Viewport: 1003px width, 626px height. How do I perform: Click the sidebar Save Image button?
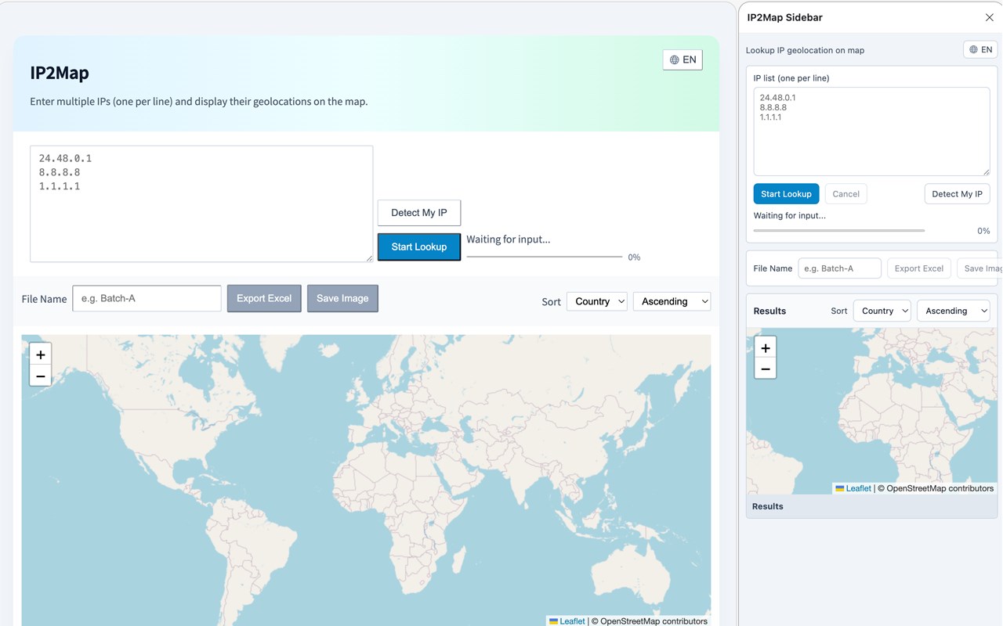[979, 268]
